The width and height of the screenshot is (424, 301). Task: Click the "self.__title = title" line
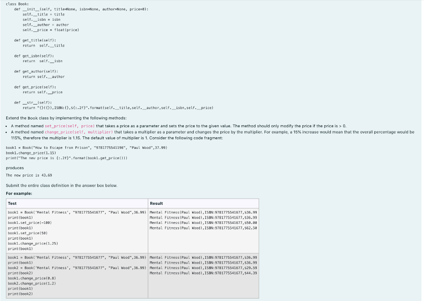[x=43, y=15]
